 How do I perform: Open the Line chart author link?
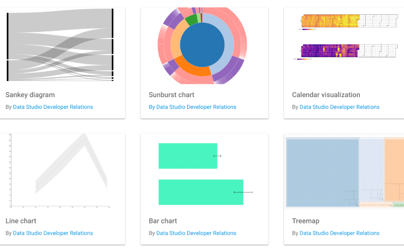pos(53,233)
